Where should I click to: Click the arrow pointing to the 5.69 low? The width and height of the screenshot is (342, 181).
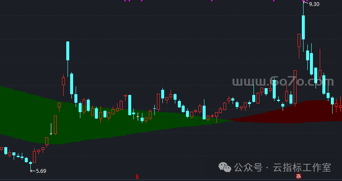pyautogui.click(x=32, y=171)
